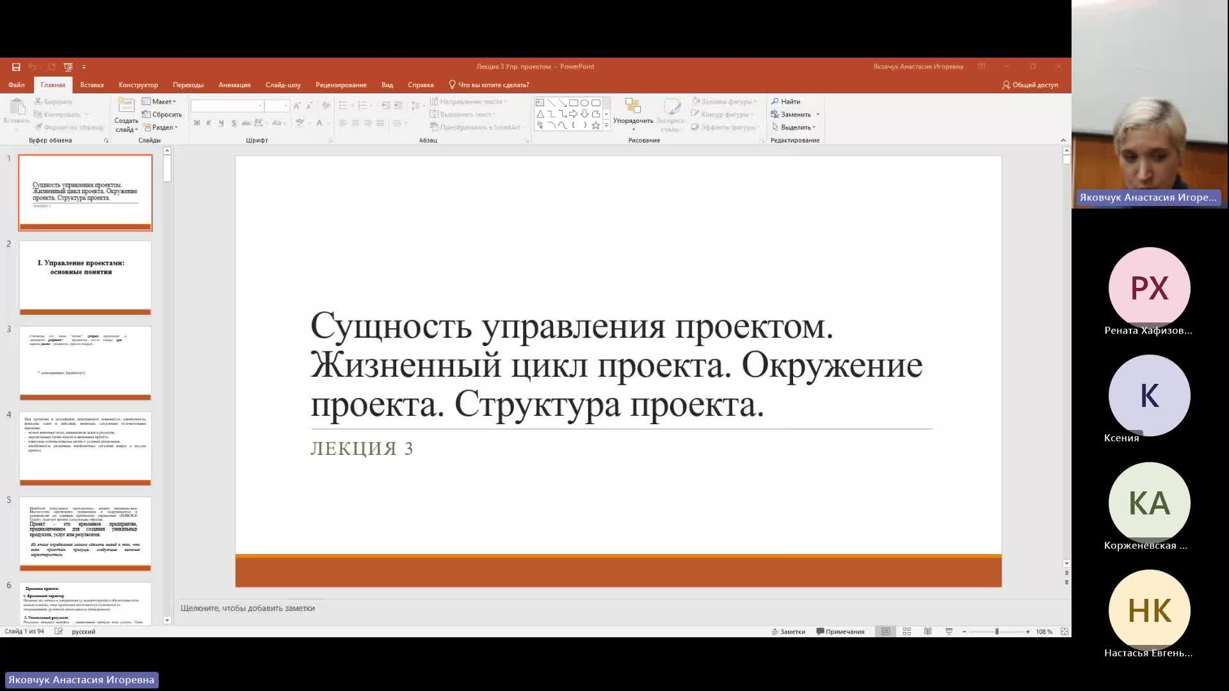Select the oval shape in shapes gallery
This screenshot has width=1229, height=691.
point(584,102)
